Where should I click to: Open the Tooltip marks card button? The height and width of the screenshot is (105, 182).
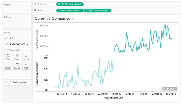tap(17, 66)
